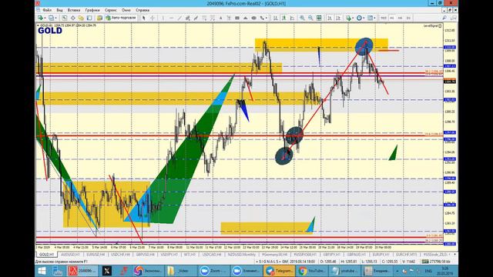The image size is (493, 277).
Task: Switch chart to bar chart mode
Action: [276, 18]
